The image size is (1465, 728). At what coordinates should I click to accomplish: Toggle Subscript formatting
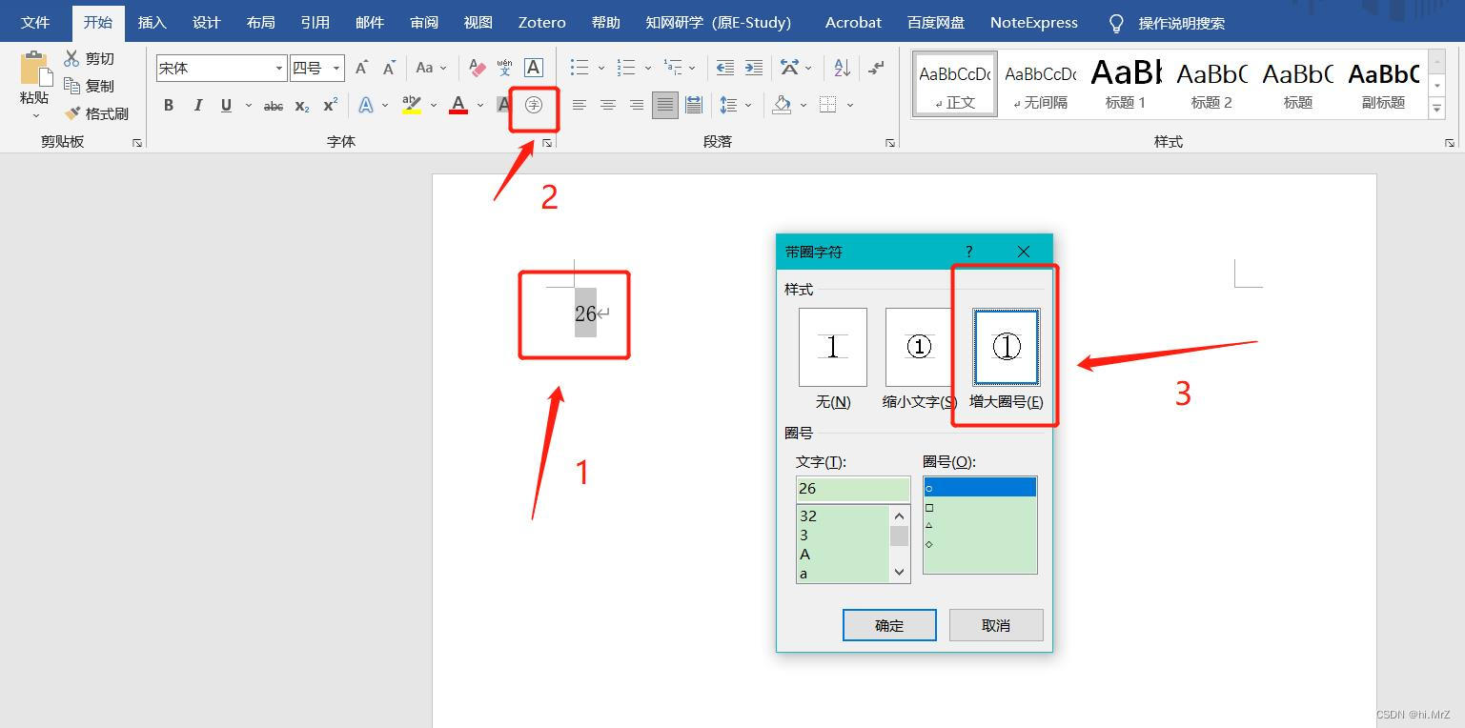(301, 106)
